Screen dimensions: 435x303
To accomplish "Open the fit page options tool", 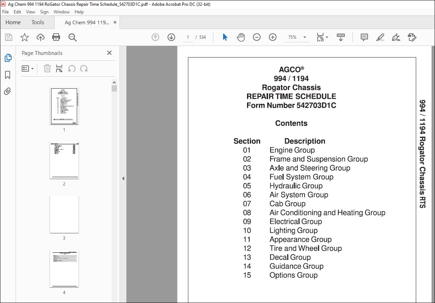I will pyautogui.click(x=322, y=37).
